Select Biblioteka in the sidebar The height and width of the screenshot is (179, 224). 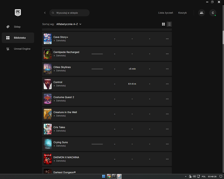pyautogui.click(x=18, y=38)
